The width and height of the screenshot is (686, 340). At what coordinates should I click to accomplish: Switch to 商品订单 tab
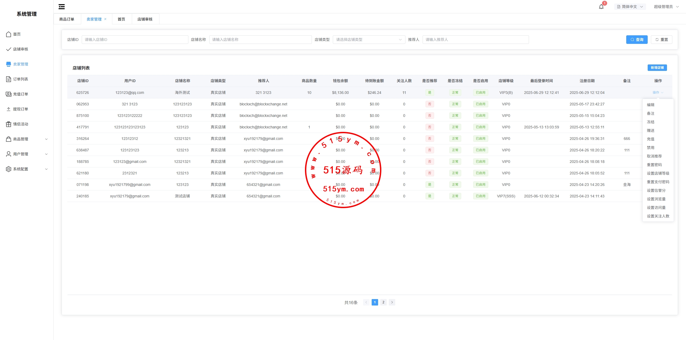pos(67,19)
